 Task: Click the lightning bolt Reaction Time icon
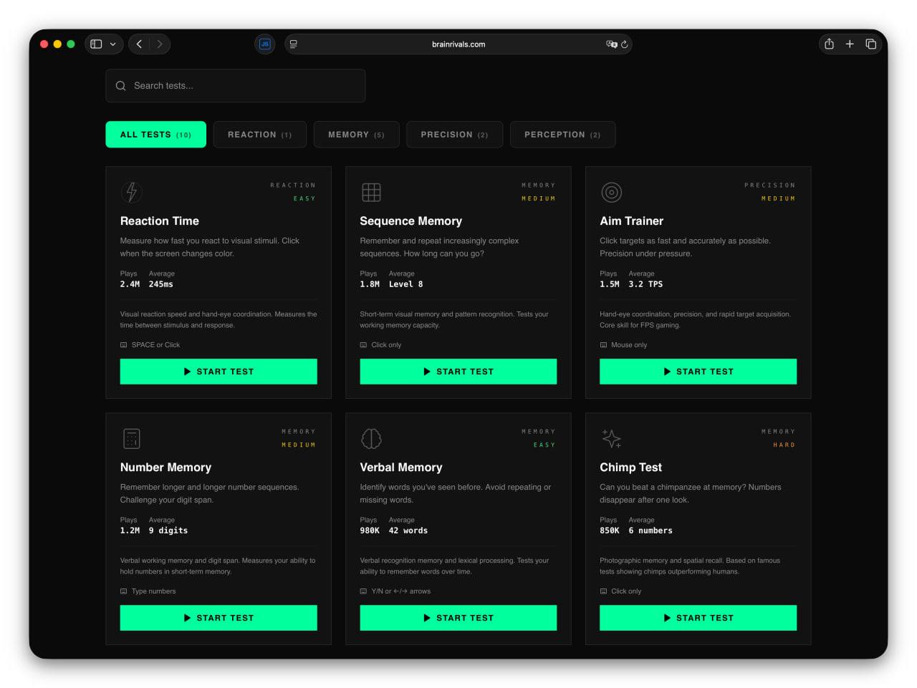coord(131,192)
